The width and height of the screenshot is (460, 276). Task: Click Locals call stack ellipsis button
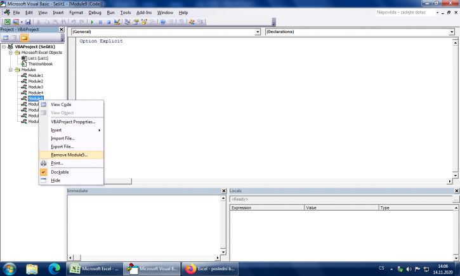point(456,199)
